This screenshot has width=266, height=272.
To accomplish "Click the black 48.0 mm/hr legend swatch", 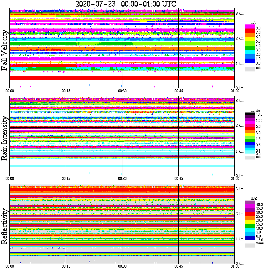I will 250,114.
